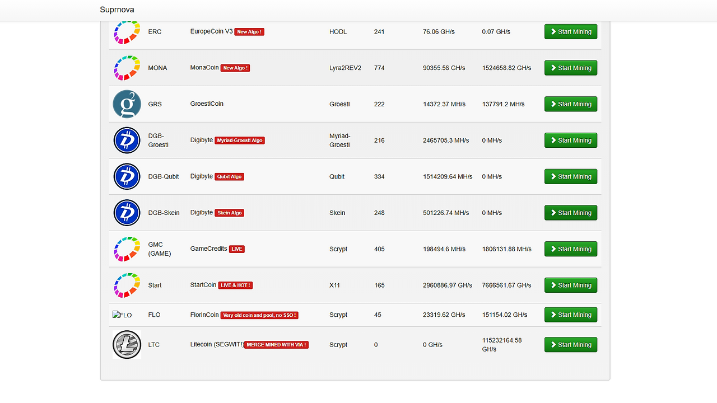Open the DGB-Groestl Digibyte icon
The width and height of the screenshot is (717, 403).
tap(127, 140)
